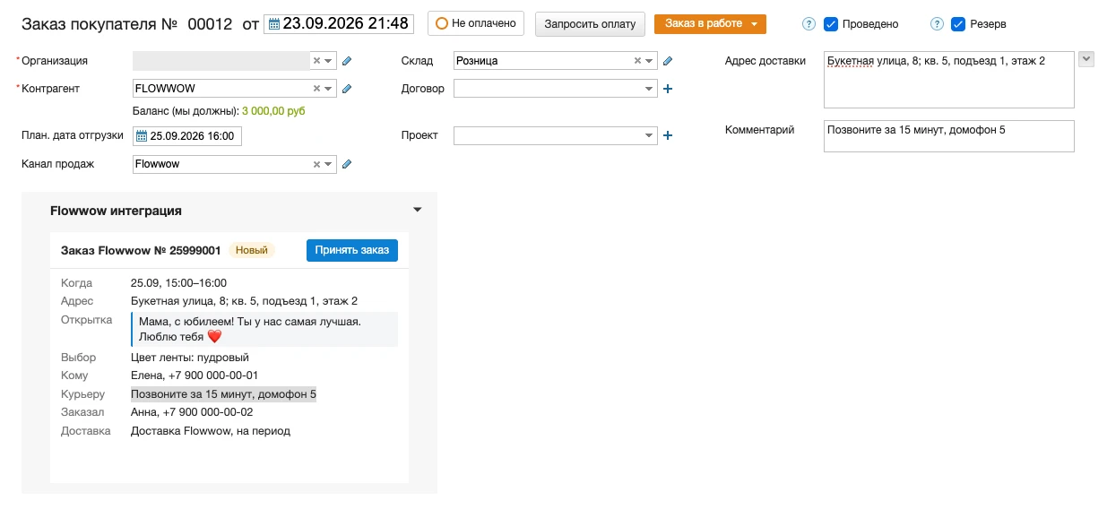The height and width of the screenshot is (518, 1107).
Task: Uncheck the Резерв checkbox
Action: (958, 24)
